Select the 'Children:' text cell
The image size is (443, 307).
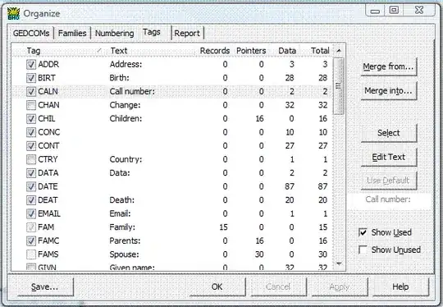coord(126,119)
